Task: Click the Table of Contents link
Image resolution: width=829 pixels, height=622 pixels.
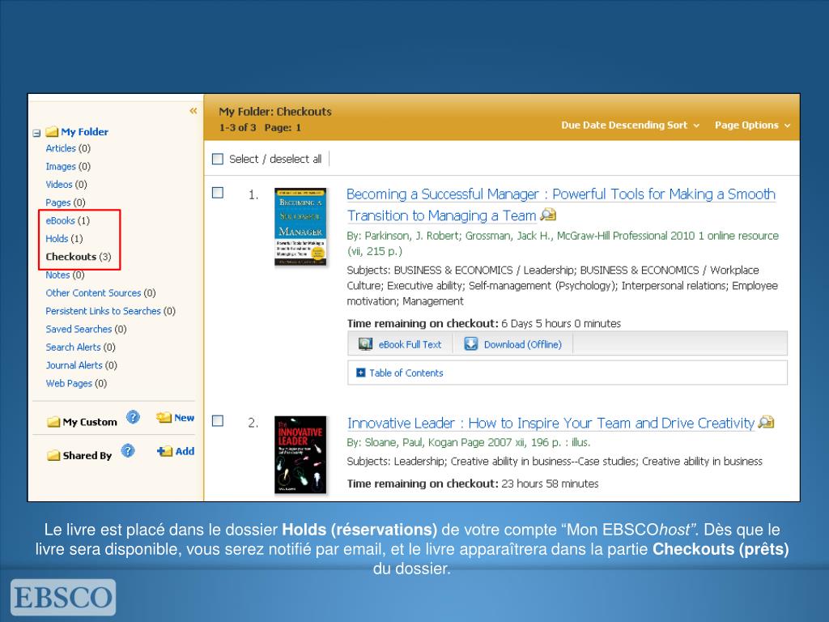Action: (x=406, y=373)
